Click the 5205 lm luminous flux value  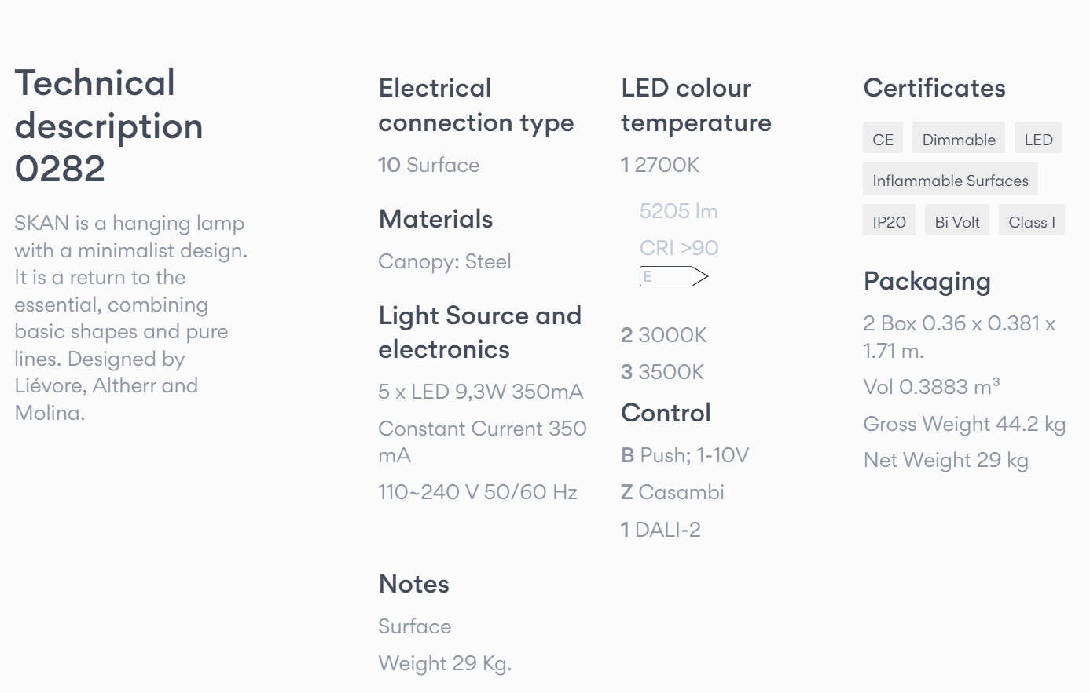tap(678, 211)
